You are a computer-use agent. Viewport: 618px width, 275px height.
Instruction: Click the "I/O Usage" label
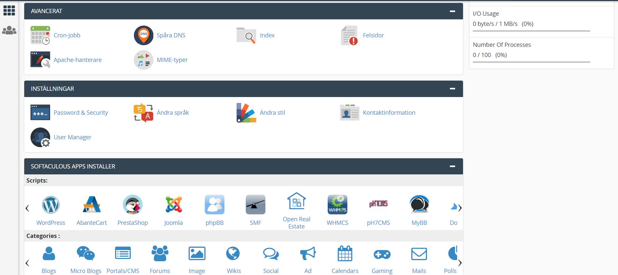tap(486, 14)
